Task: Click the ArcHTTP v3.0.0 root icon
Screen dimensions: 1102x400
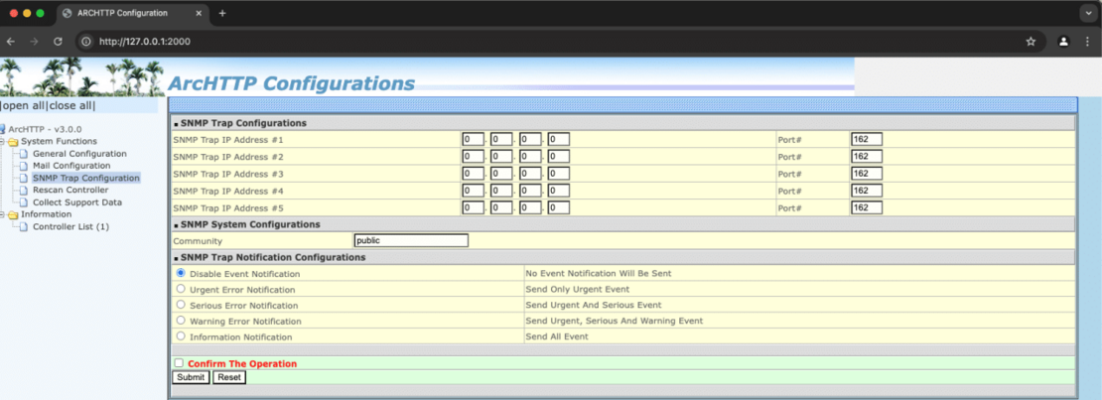Action: (3, 129)
